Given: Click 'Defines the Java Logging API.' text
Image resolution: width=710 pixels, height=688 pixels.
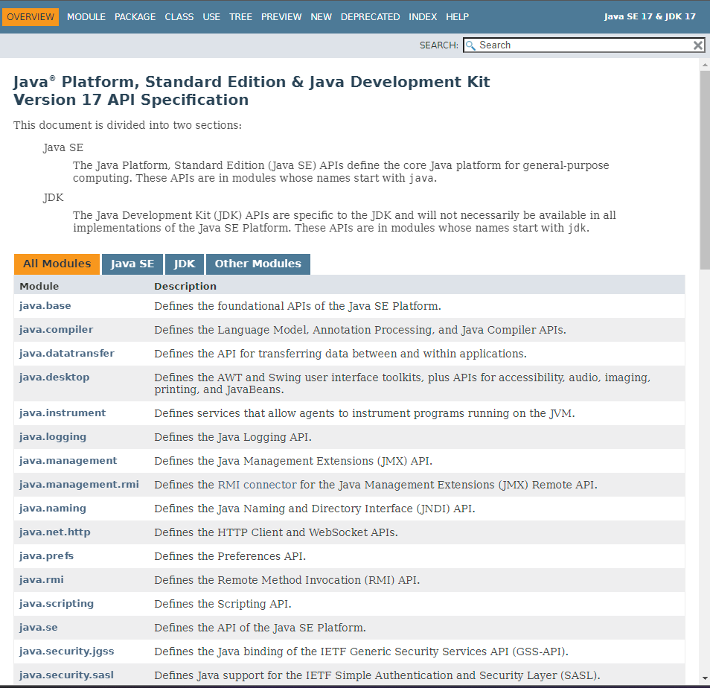Looking at the screenshot, I should (x=233, y=437).
